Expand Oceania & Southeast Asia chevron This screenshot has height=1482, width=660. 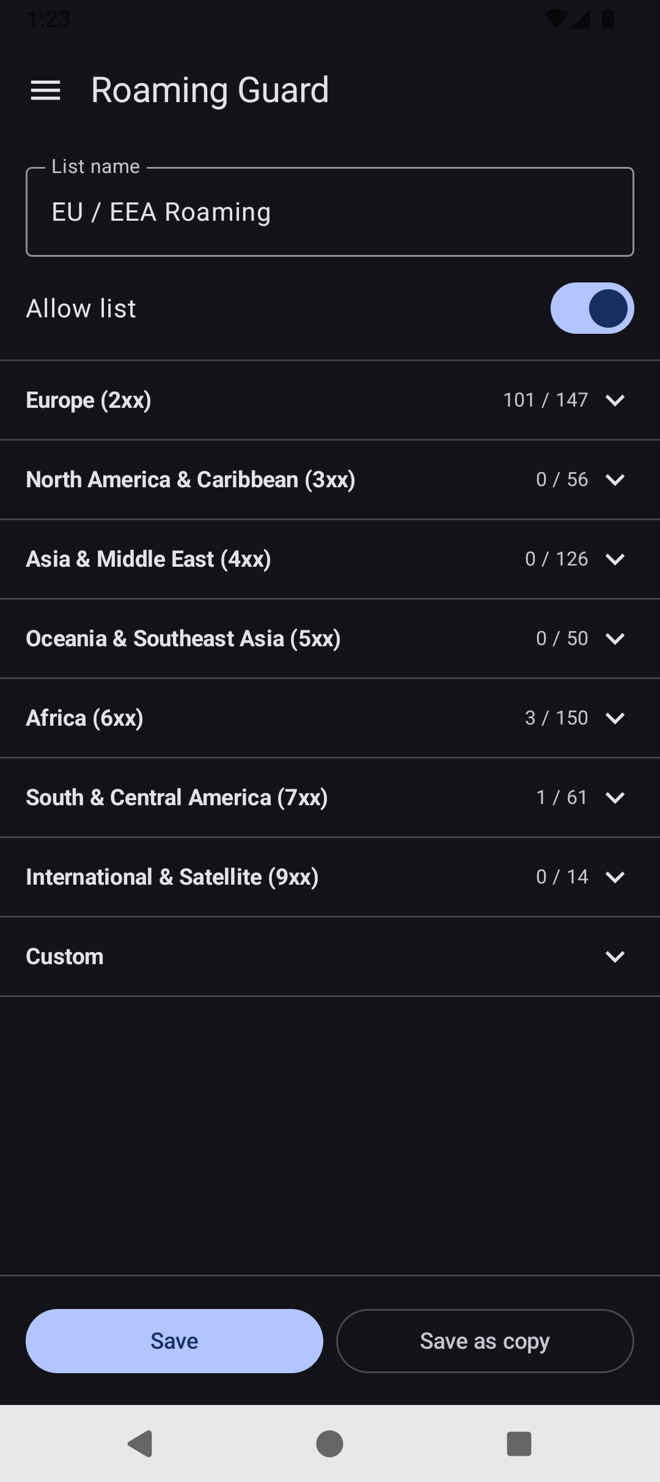click(x=615, y=639)
